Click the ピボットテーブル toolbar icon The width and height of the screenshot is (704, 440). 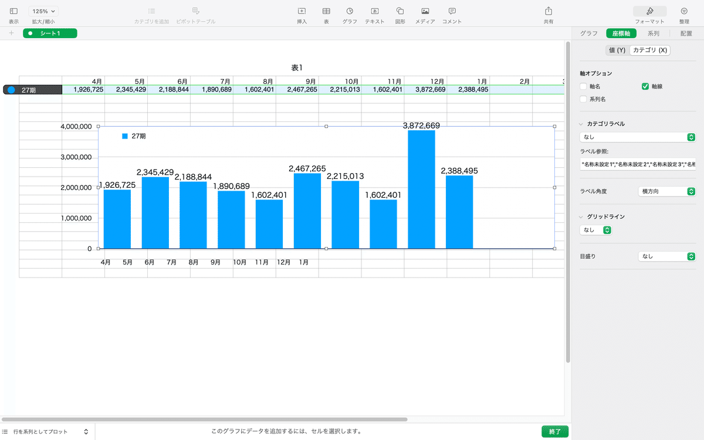click(196, 11)
